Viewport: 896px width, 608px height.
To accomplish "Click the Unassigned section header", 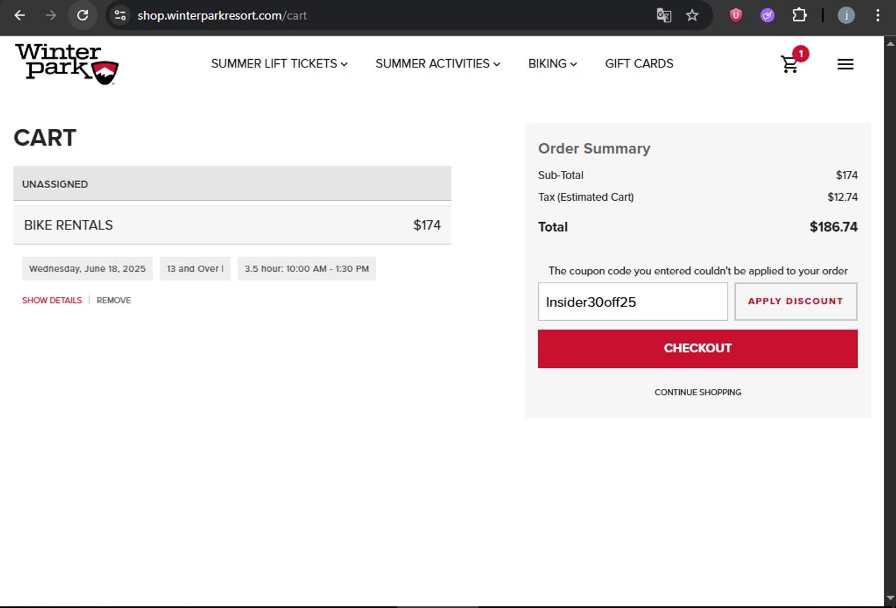I will click(232, 183).
